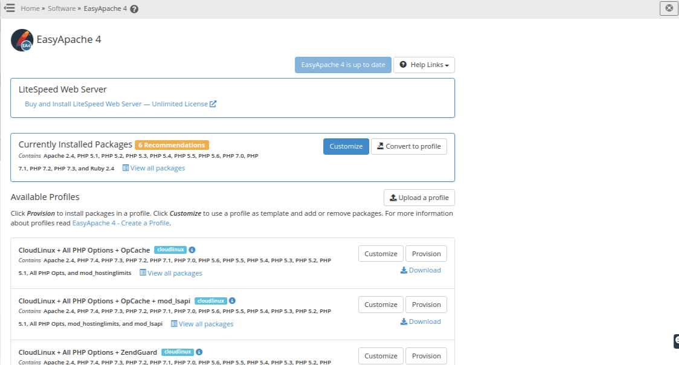Provision the CloudLinux + ZendGuard profile
679x365 pixels.
click(x=426, y=356)
